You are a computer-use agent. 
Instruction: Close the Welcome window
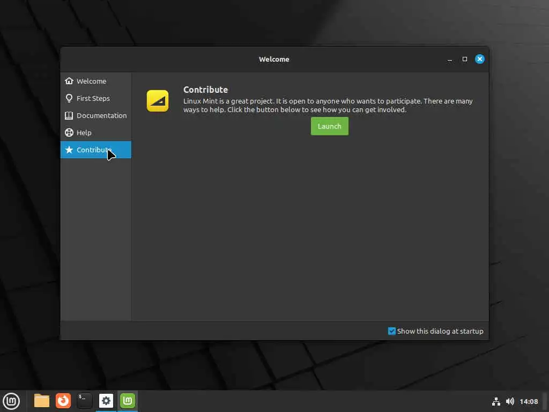480,59
